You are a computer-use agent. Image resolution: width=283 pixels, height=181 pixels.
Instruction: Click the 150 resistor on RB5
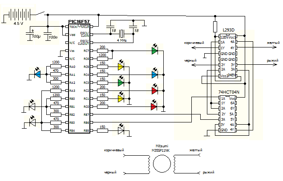102,130
